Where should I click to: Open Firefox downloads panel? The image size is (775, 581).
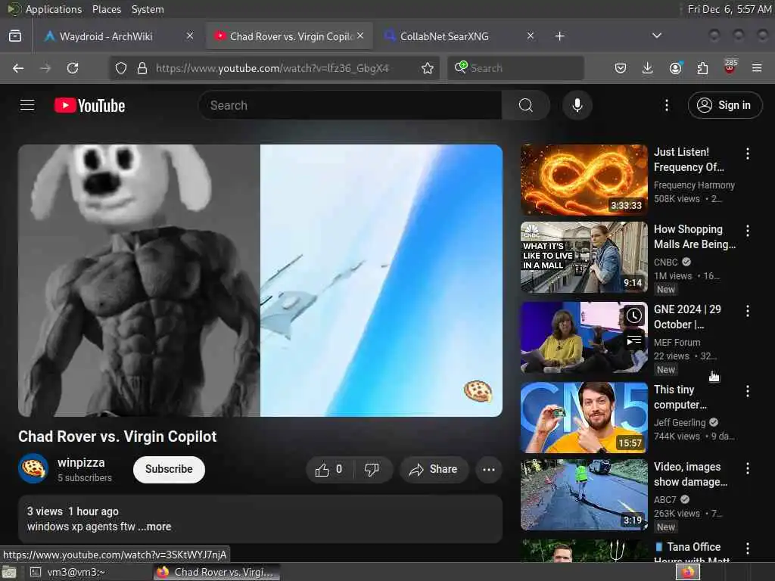click(648, 68)
